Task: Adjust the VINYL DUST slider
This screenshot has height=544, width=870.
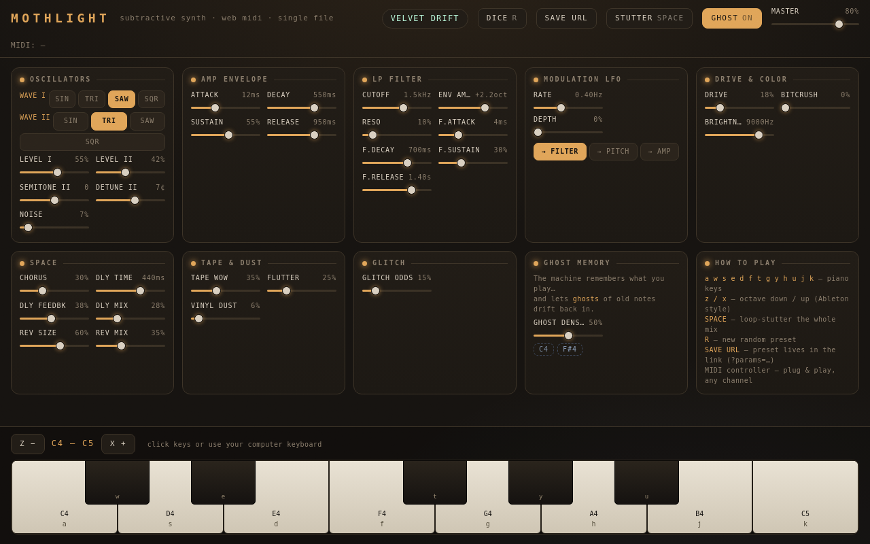Action: [x=226, y=318]
